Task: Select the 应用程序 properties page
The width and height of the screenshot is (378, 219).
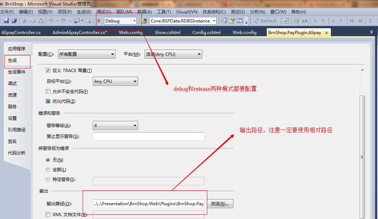Action: pos(16,49)
